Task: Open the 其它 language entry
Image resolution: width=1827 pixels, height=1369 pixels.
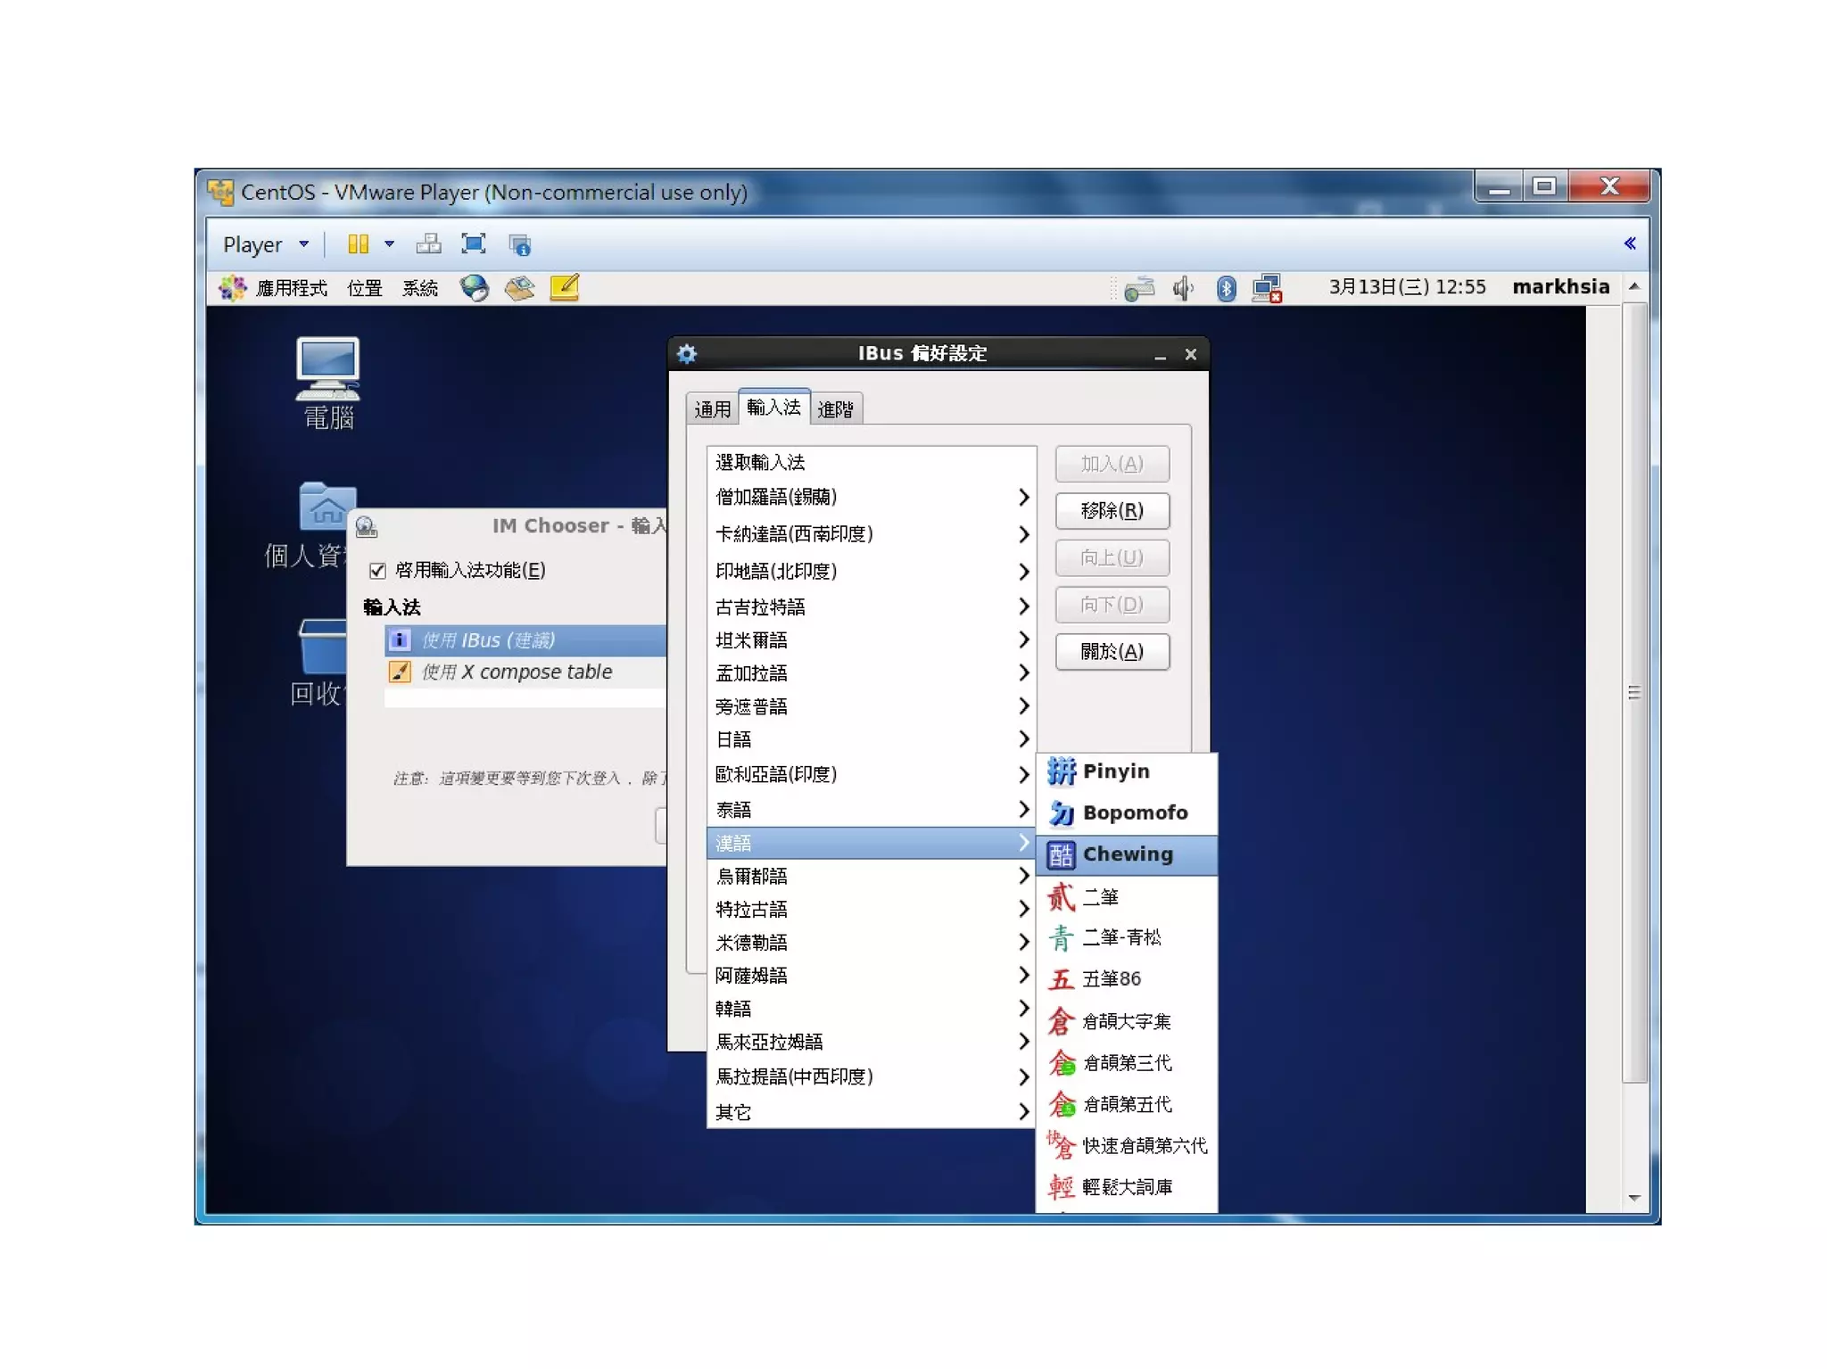Action: tap(871, 1112)
